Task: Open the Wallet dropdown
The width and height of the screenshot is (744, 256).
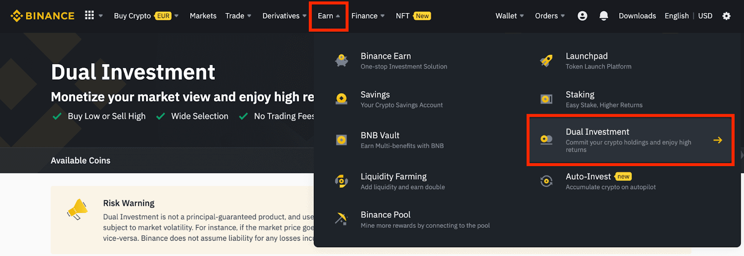Action: pyautogui.click(x=510, y=16)
